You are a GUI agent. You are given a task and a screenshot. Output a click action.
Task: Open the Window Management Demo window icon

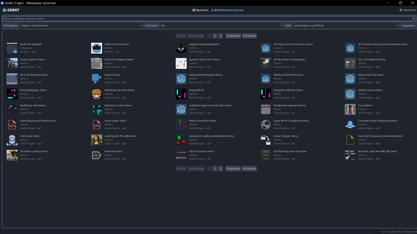click(266, 109)
